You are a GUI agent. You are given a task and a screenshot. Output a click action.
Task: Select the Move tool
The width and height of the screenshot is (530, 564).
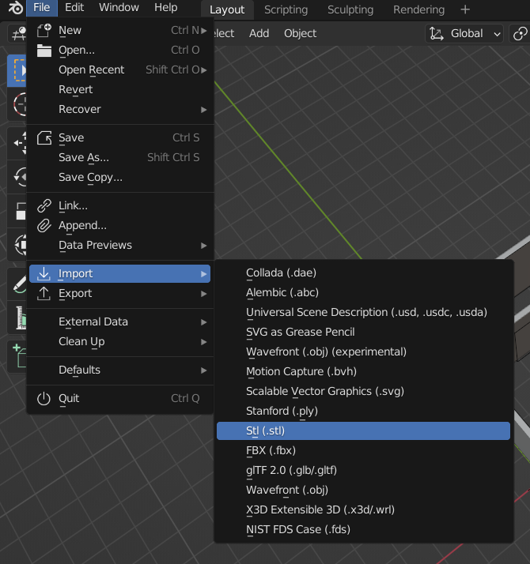[17, 143]
